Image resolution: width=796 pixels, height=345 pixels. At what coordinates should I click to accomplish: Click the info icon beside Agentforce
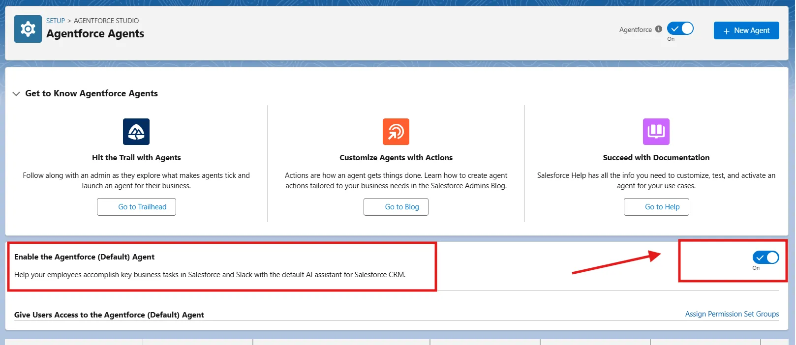(659, 29)
